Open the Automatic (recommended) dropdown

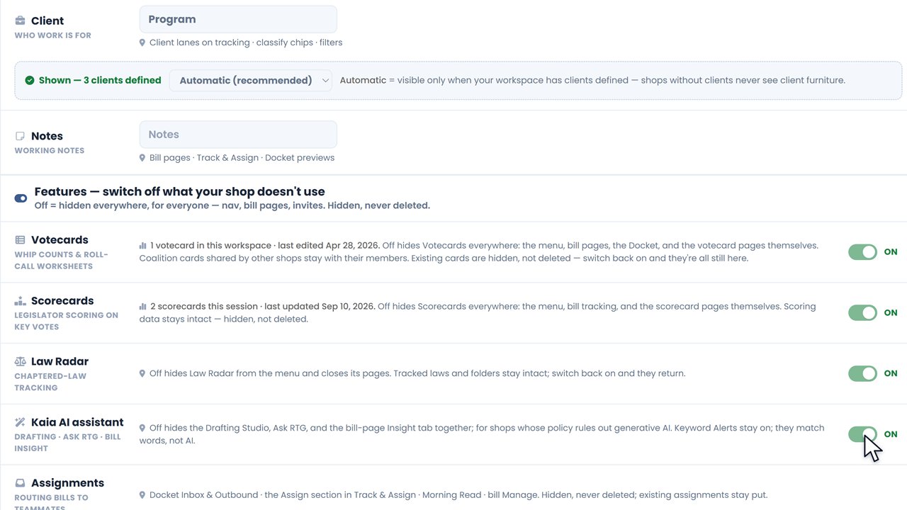(251, 81)
